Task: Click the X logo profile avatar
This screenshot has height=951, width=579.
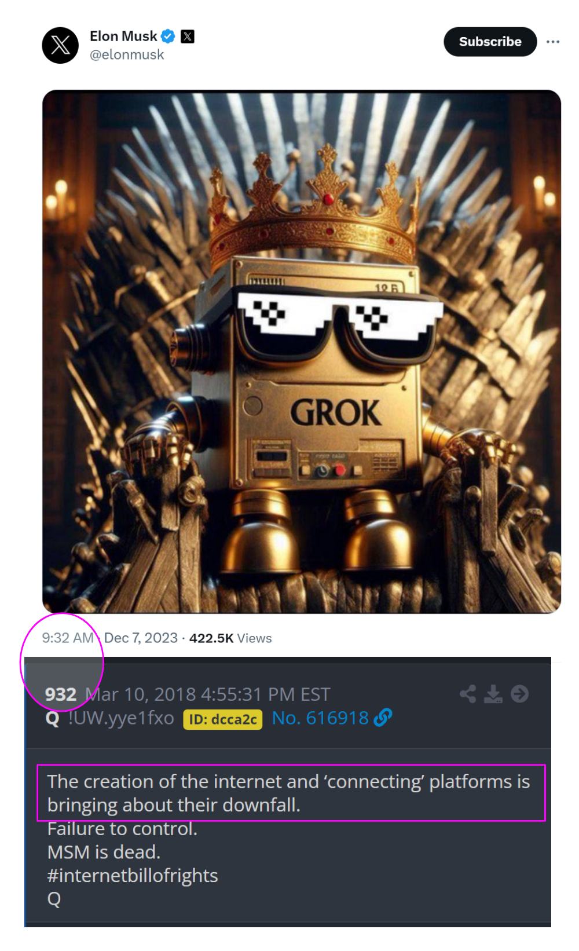Action: pyautogui.click(x=60, y=45)
